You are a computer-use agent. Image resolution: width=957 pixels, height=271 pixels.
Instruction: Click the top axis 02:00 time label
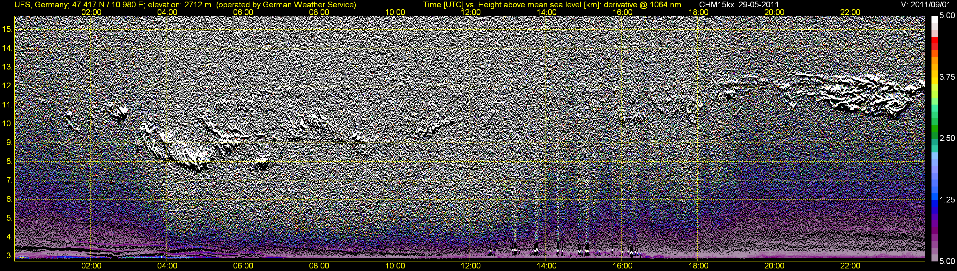click(91, 12)
